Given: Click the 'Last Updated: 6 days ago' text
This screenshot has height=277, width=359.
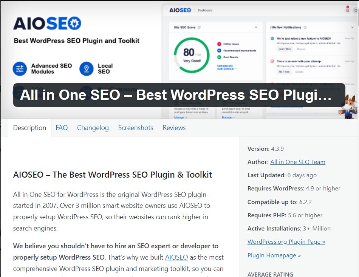Looking at the screenshot, I should tap(282, 175).
